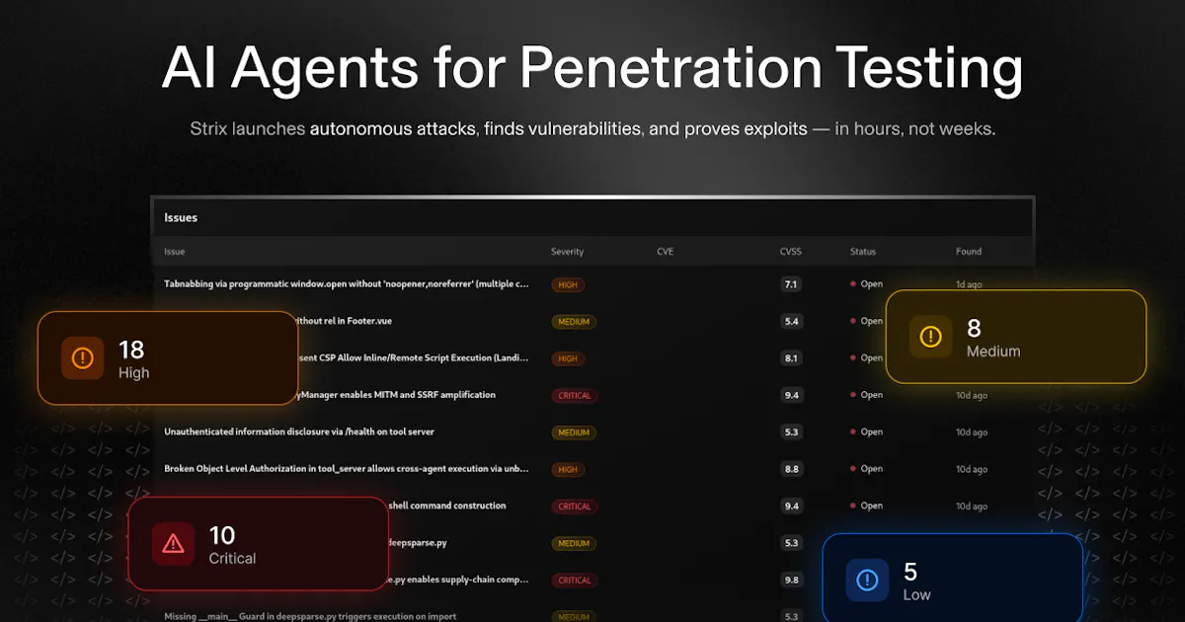Open the Unauthenticated information disclosure via /health issue
Image resolution: width=1185 pixels, height=622 pixels.
click(x=299, y=431)
